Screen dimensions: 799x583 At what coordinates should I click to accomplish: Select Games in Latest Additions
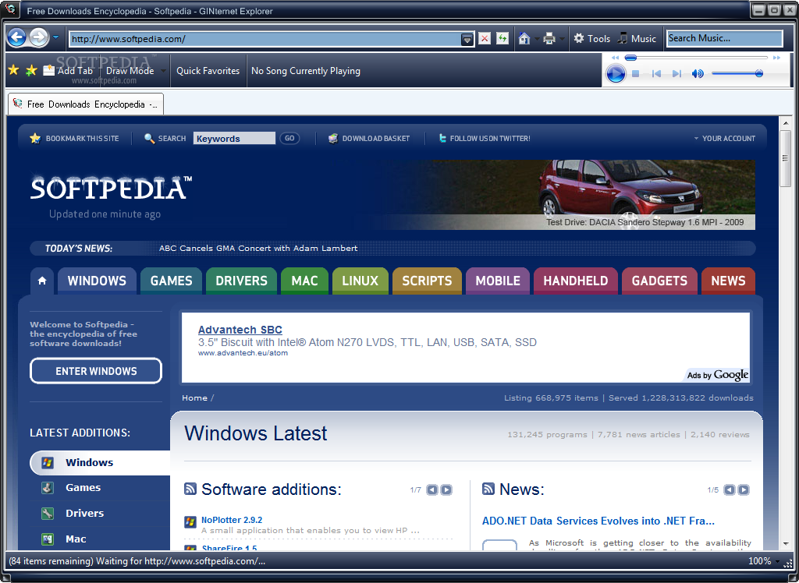99,488
